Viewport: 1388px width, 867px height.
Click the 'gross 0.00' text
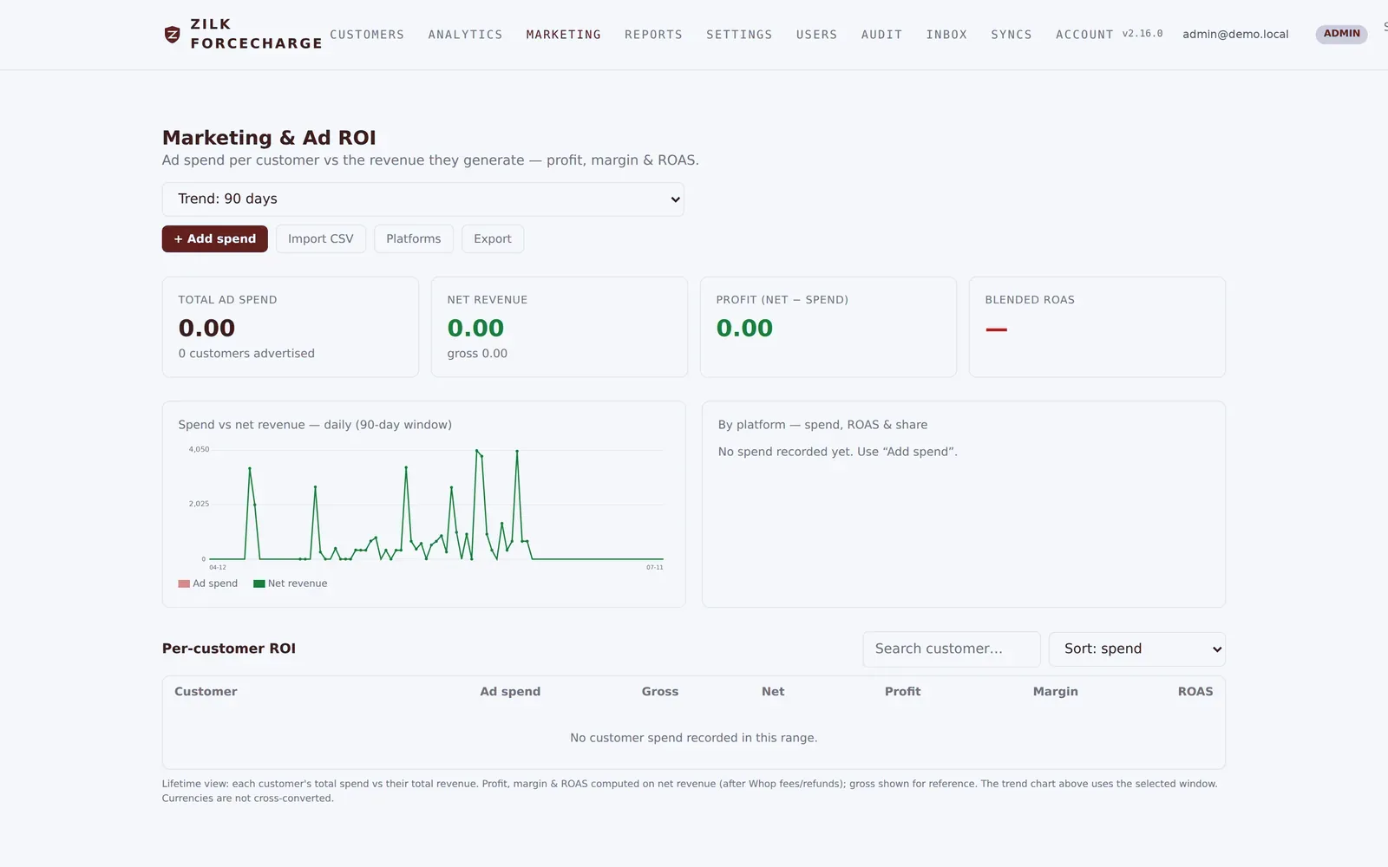click(x=477, y=354)
